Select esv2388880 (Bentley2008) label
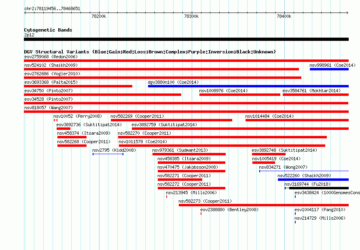Viewport: 360px width, 250px height. click(229, 210)
